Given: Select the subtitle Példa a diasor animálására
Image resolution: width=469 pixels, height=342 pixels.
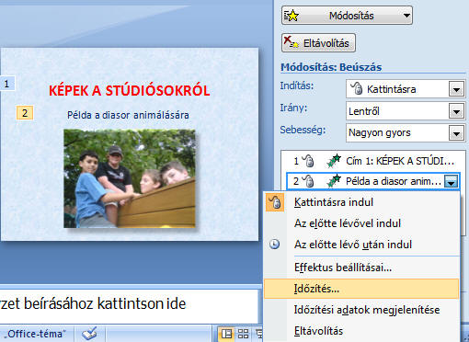Looking at the screenshot, I should click(x=128, y=115).
